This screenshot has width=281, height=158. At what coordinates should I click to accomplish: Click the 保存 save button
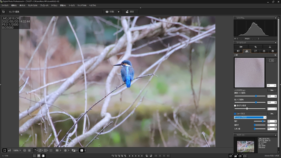pos(130,12)
